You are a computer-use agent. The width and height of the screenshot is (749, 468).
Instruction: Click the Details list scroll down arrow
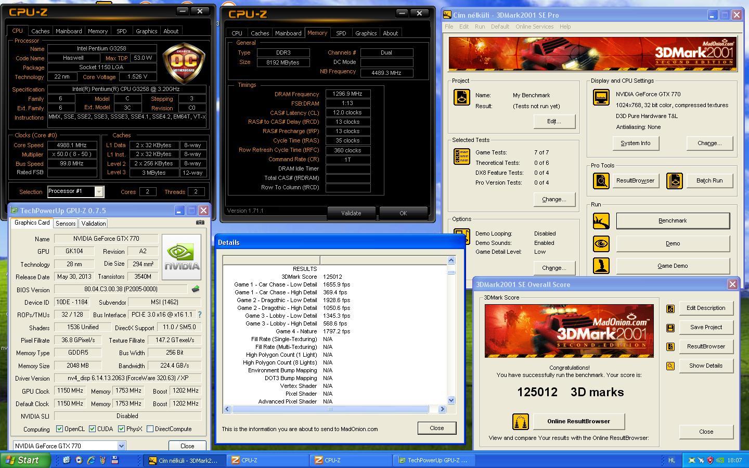click(x=451, y=400)
